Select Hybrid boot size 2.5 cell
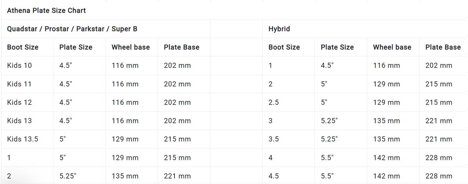The image size is (468, 184). [x=273, y=102]
